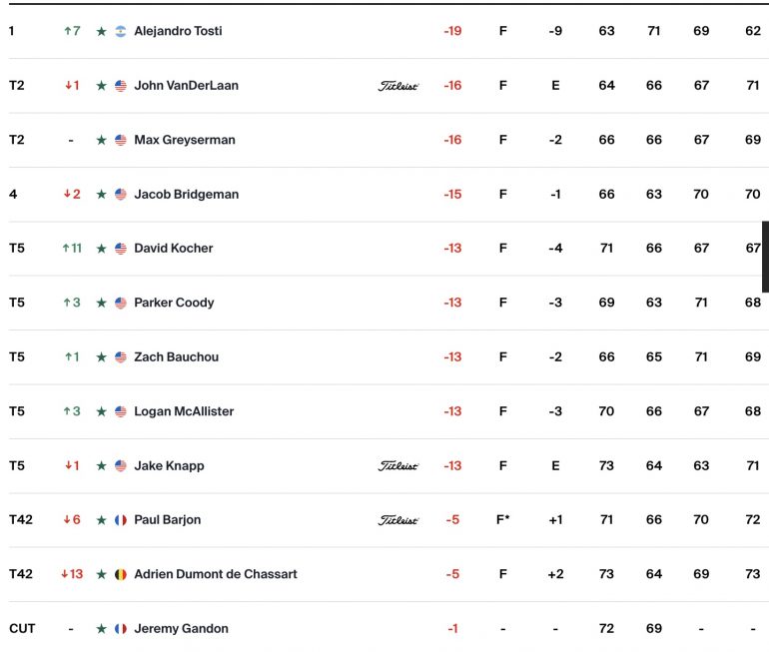Click Titleist logo in Paul Barjon row
The image size is (769, 652).
click(x=397, y=520)
